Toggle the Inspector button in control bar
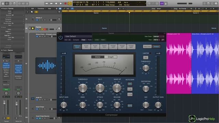Screen dimensions: 219x123 coord(7,3)
